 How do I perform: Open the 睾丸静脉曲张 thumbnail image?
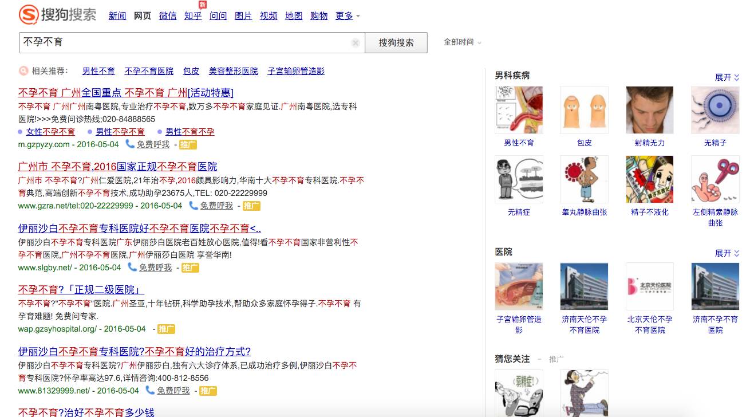point(584,179)
